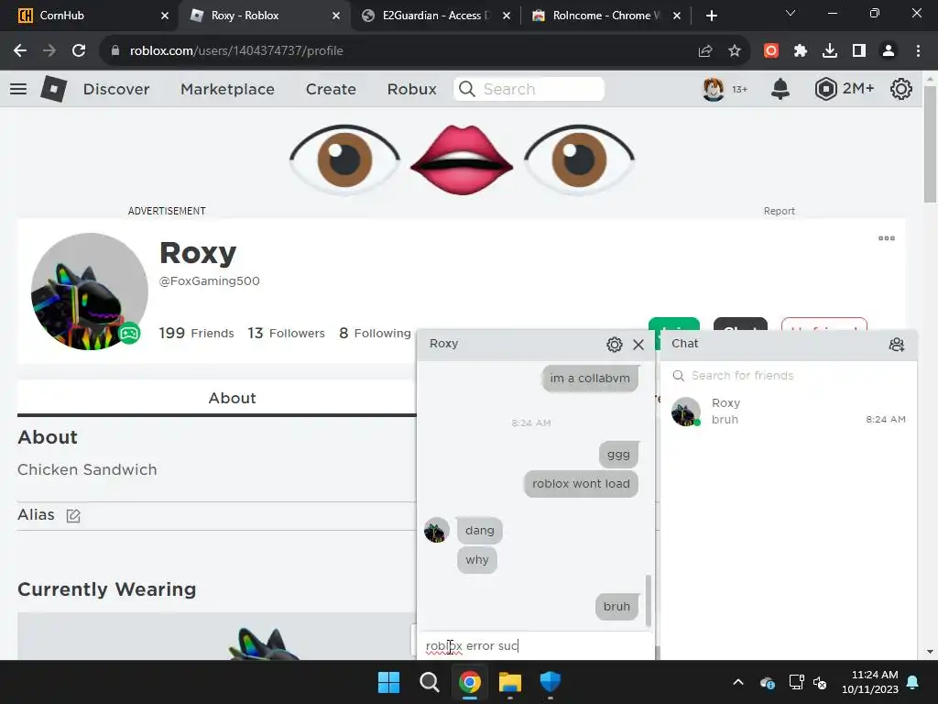
Task: Click Roxy's large profile avatar
Action: click(89, 291)
